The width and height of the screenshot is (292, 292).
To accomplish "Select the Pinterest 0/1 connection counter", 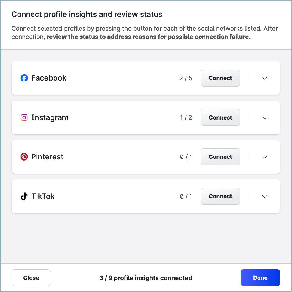I will (x=186, y=157).
